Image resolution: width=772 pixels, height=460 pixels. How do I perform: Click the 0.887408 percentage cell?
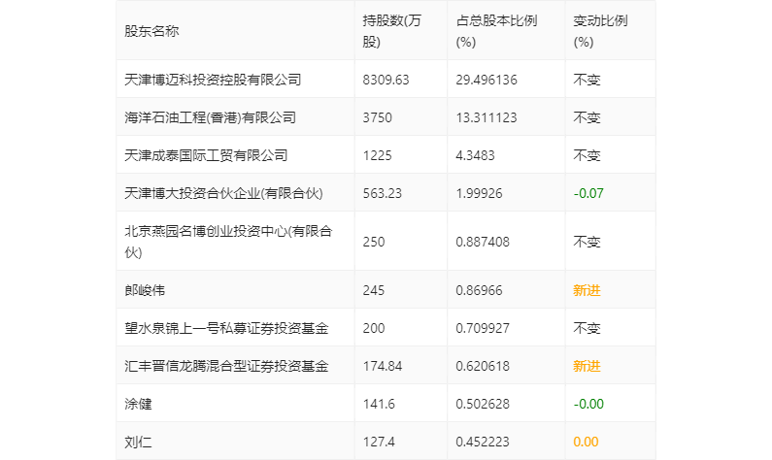point(483,242)
